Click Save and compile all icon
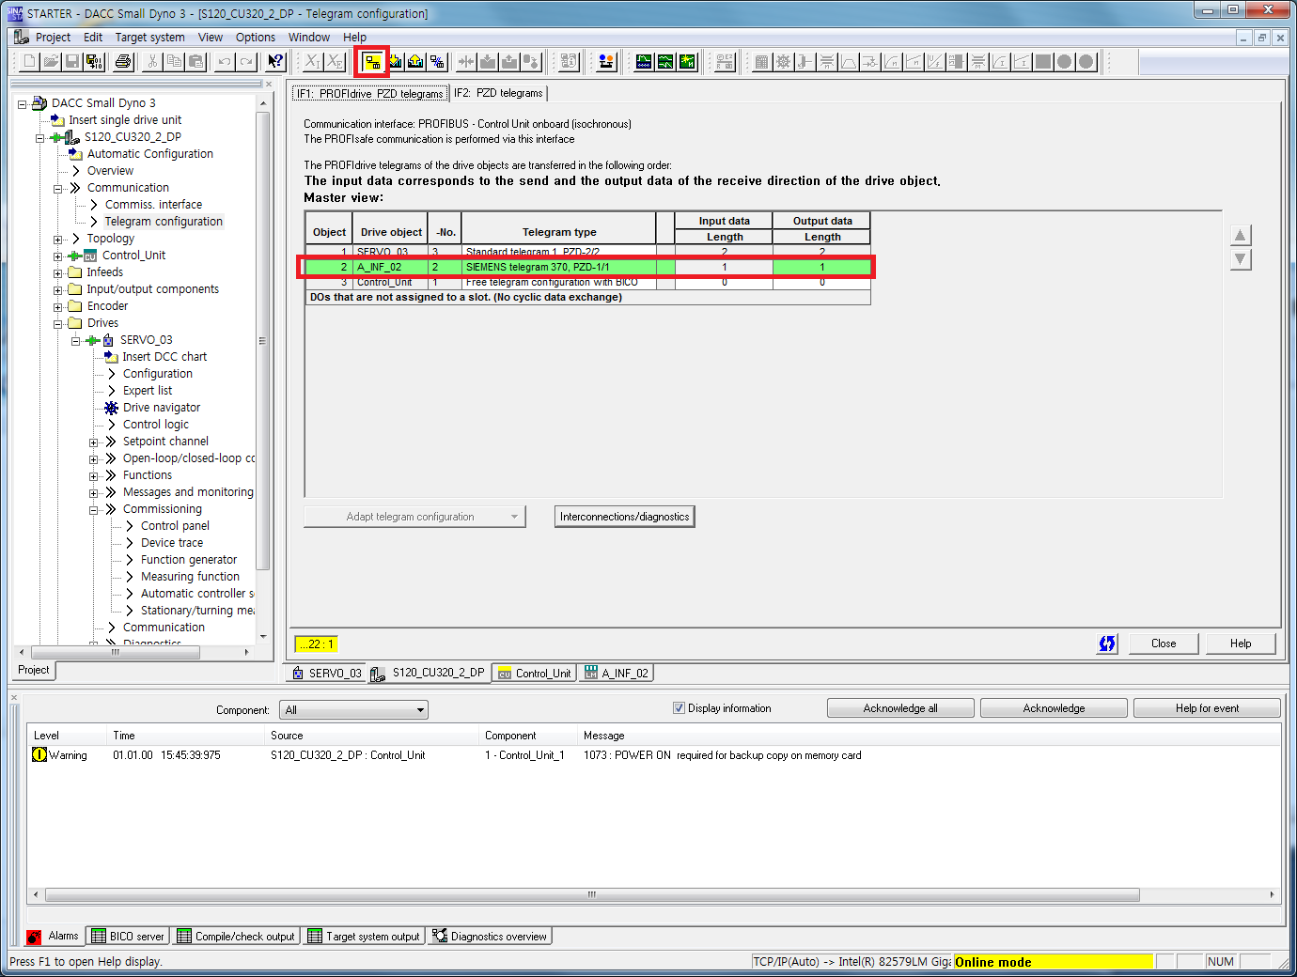Screen dimensions: 1297x977 click(93, 62)
